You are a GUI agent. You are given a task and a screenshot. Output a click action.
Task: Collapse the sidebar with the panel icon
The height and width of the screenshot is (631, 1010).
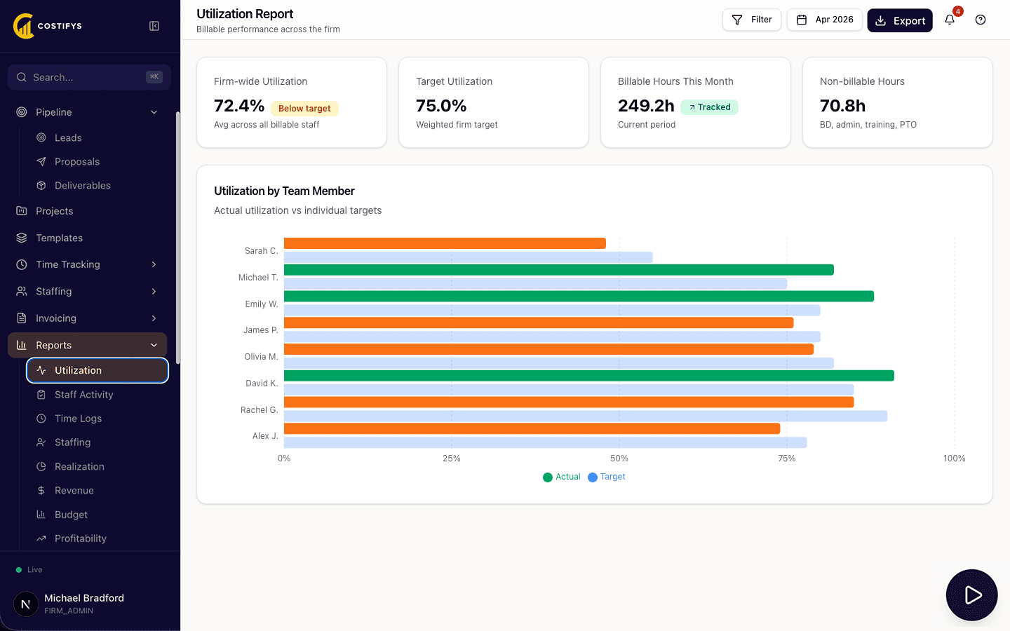coord(154,26)
